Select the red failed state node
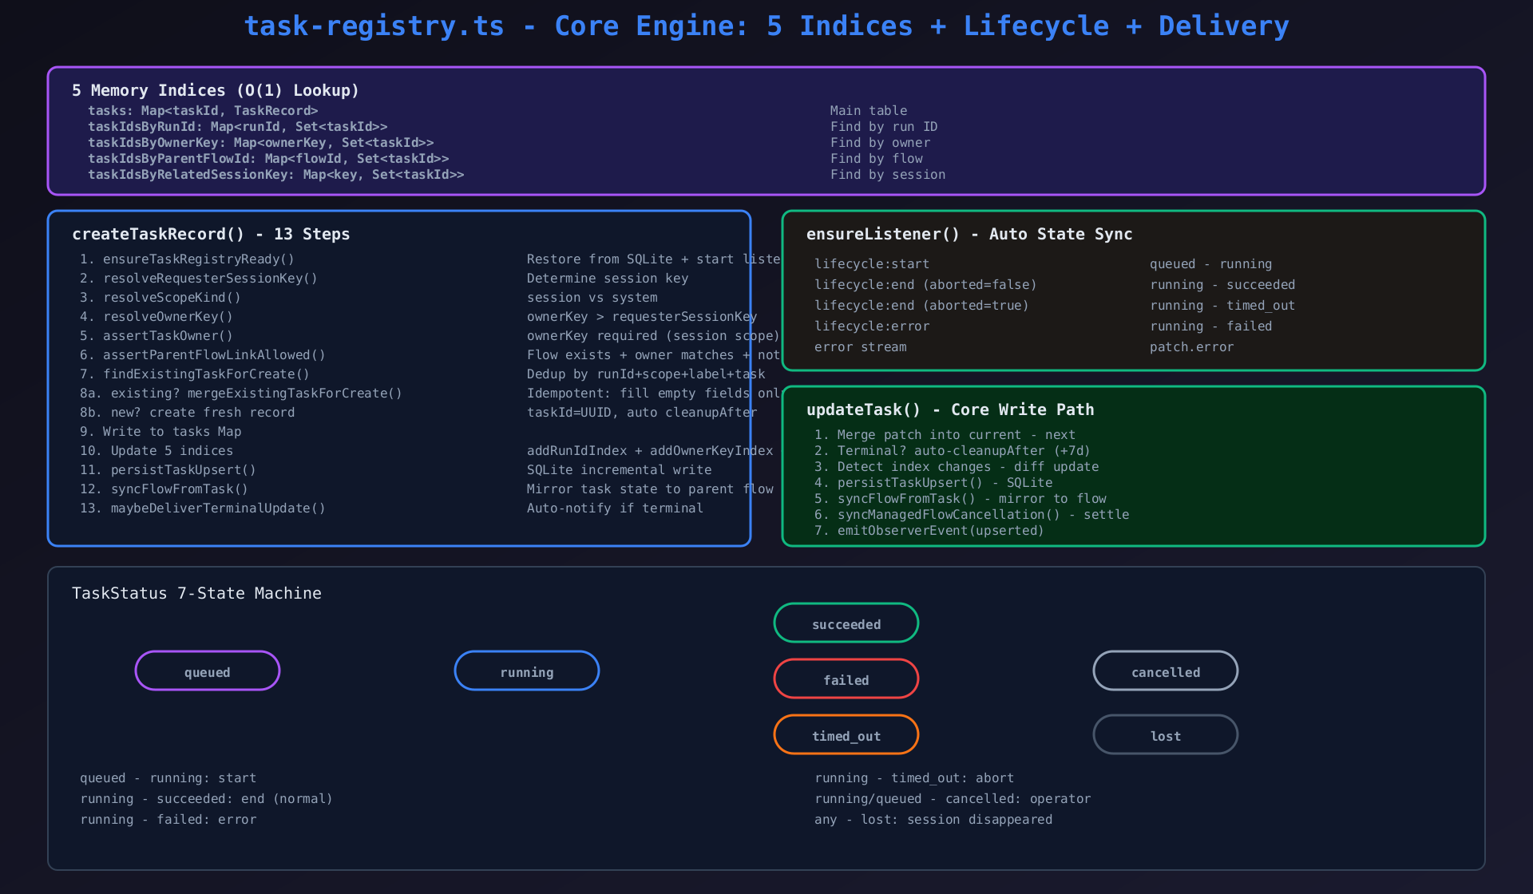This screenshot has height=894, width=1533. coord(846,679)
